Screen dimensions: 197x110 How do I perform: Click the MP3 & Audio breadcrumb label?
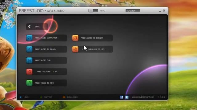pyautogui.click(x=56, y=11)
